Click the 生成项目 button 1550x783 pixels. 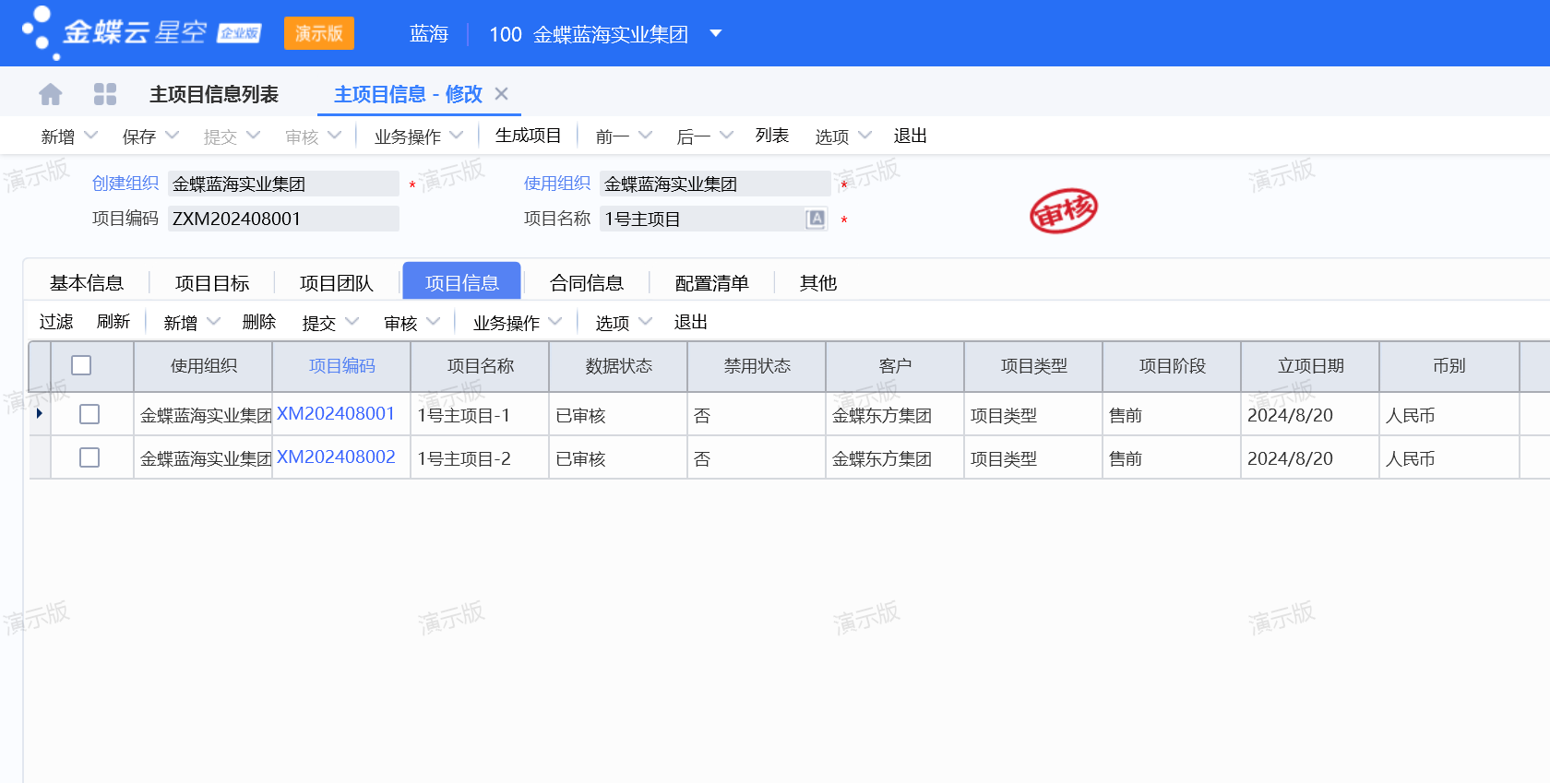pyautogui.click(x=529, y=136)
